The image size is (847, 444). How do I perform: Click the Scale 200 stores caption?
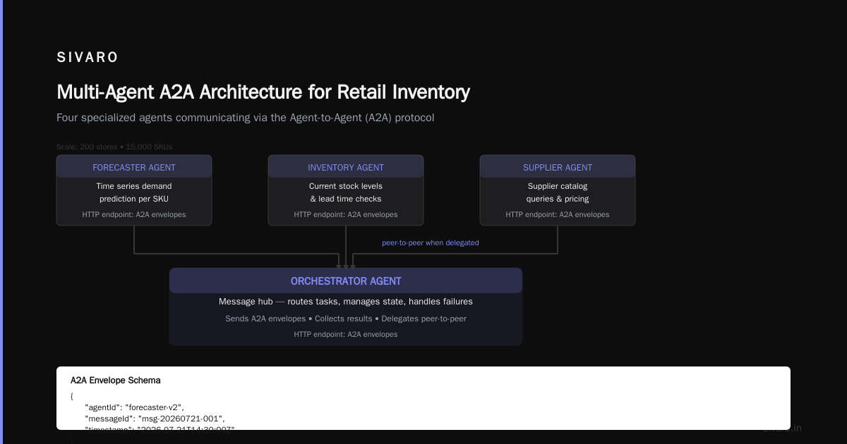(114, 147)
